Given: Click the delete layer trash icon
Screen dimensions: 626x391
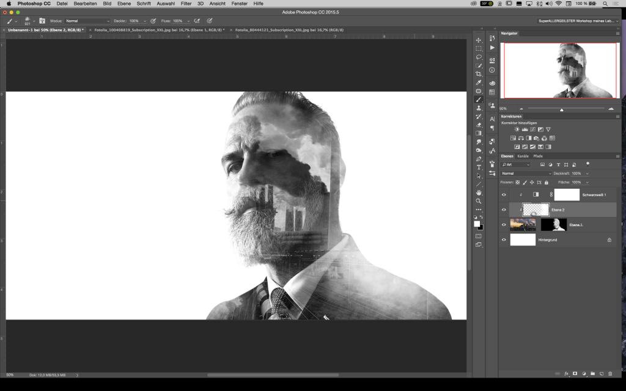Looking at the screenshot, I should [610, 373].
